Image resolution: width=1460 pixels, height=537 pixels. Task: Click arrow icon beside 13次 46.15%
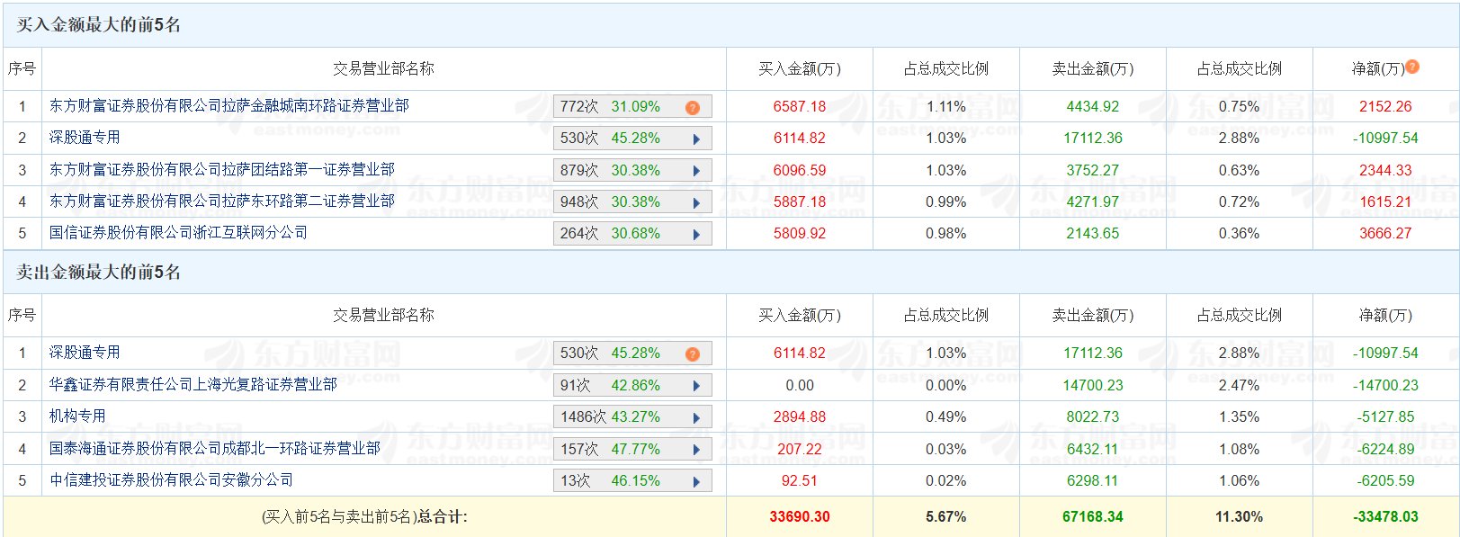pyautogui.click(x=696, y=481)
